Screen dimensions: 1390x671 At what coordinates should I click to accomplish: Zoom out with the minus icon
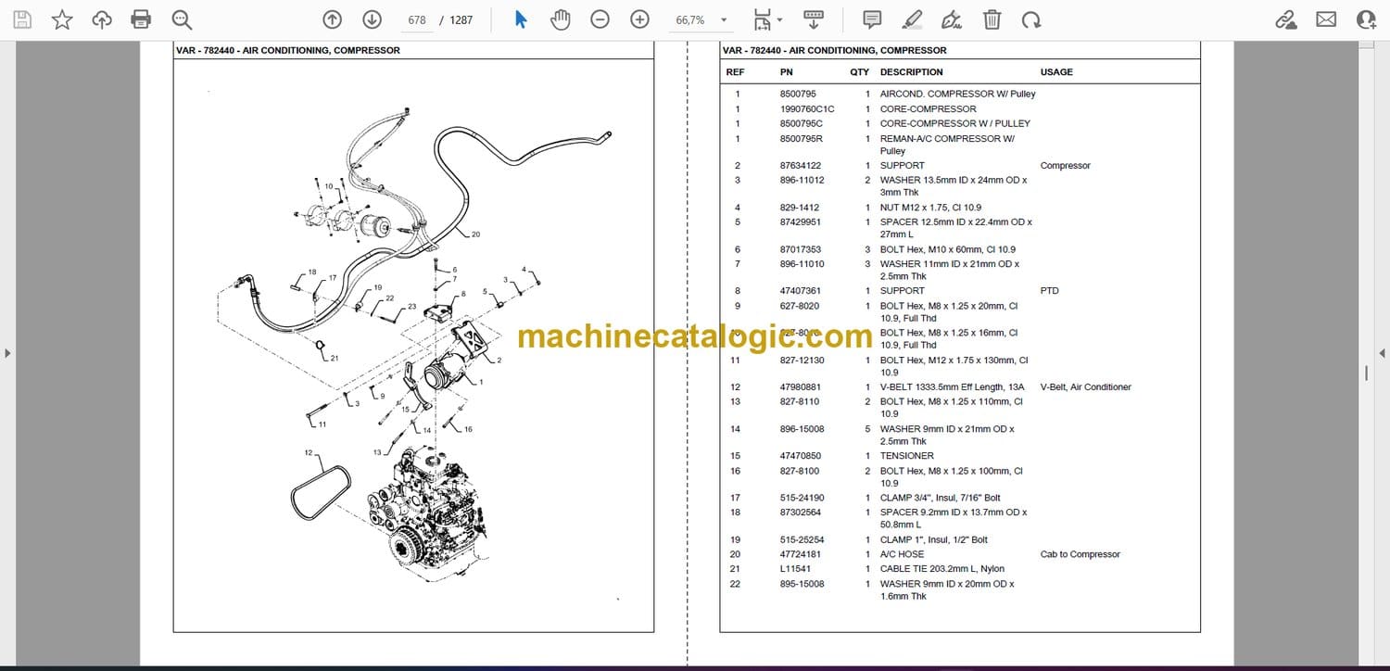600,19
